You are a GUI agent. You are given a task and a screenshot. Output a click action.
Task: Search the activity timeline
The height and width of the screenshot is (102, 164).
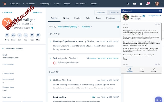click(118, 27)
